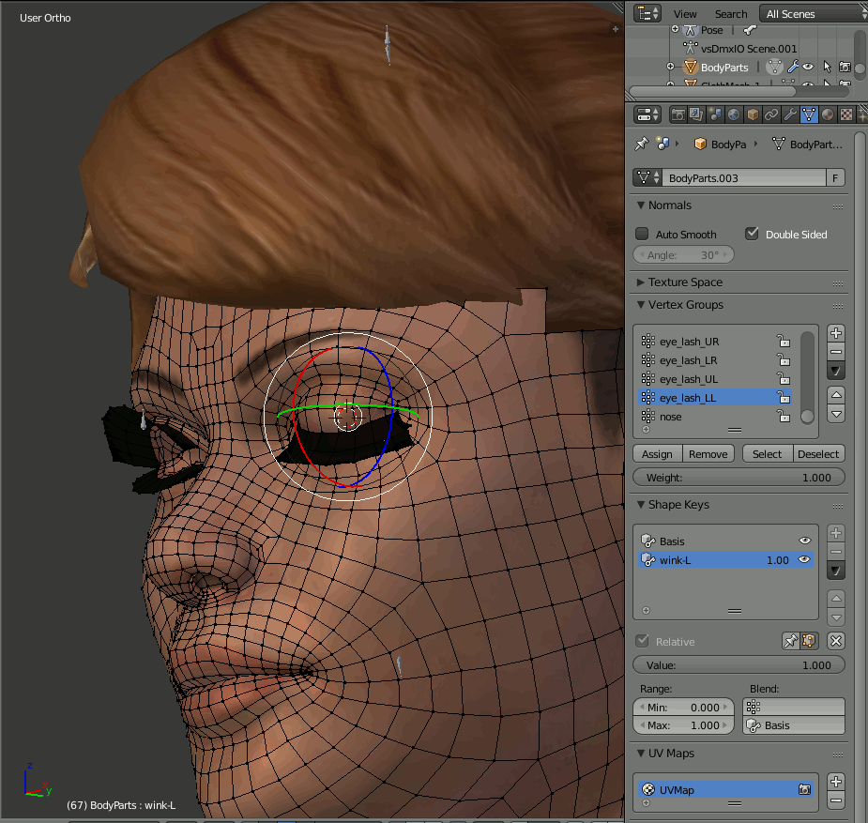Open the All Scenes display mode dropdown
The height and width of the screenshot is (823, 868).
812,14
